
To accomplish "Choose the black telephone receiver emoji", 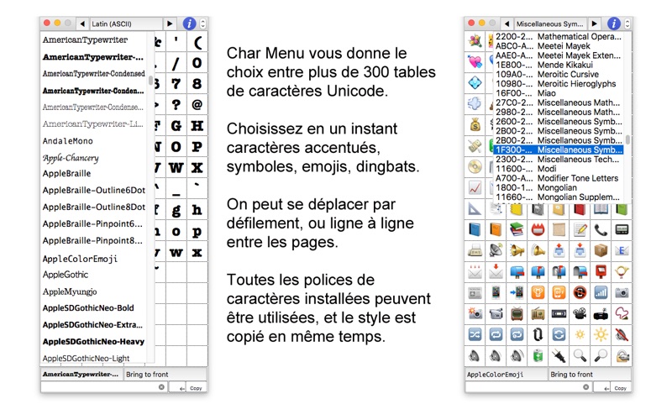I will tap(601, 229).
